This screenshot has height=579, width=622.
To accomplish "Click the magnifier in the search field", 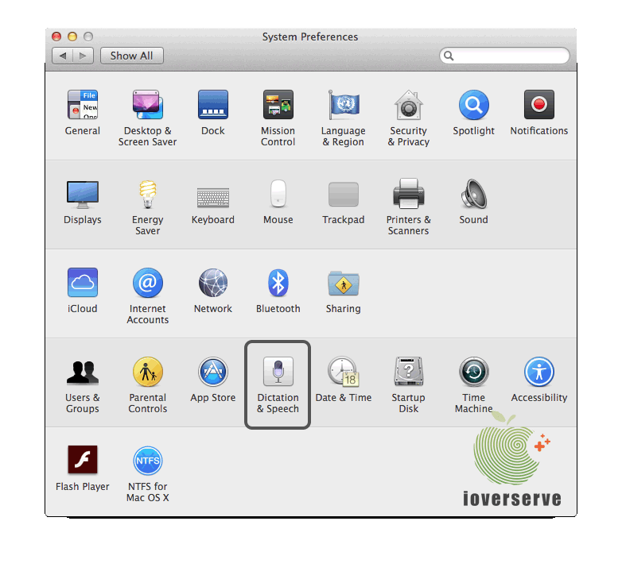I will [449, 56].
